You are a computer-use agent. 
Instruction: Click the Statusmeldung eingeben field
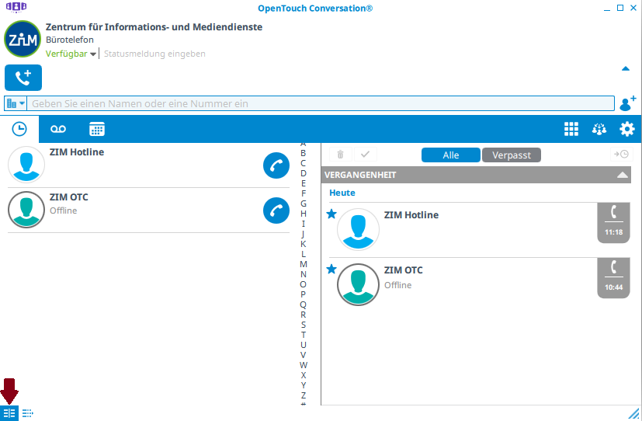(x=154, y=54)
